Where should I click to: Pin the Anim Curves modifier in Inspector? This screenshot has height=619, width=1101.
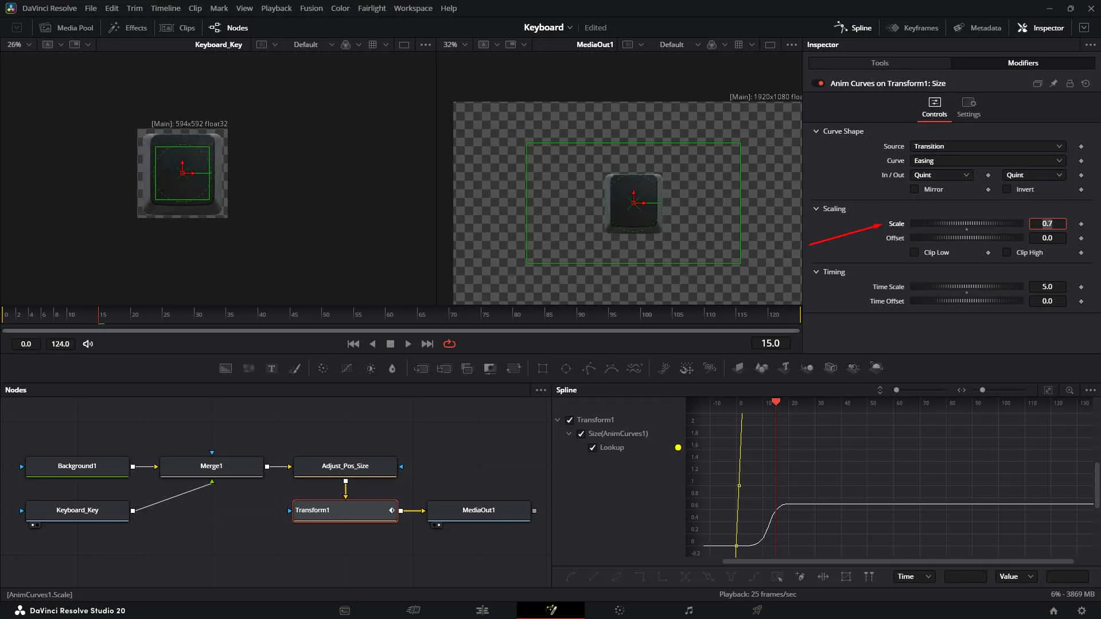point(1053,83)
